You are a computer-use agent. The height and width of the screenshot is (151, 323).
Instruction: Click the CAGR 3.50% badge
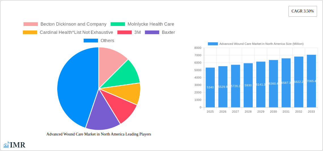click(303, 11)
